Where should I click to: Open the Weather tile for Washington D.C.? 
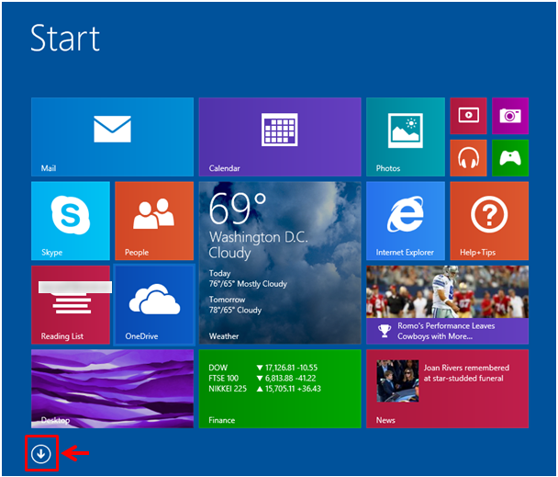pos(280,263)
